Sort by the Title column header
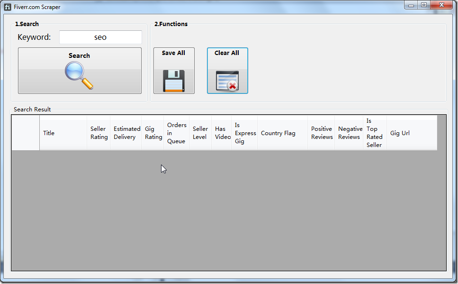Screen dimensions: 458x284 pos(63,133)
